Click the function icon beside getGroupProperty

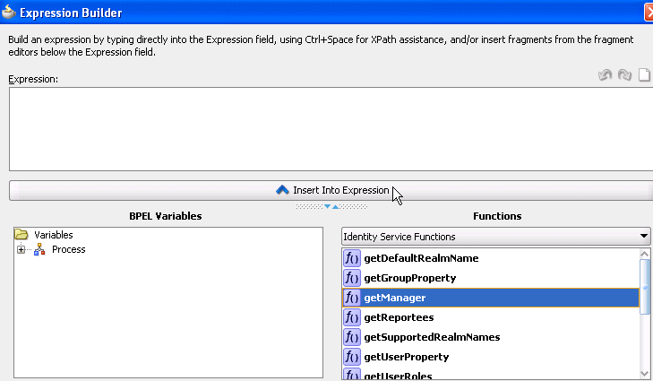pos(352,278)
